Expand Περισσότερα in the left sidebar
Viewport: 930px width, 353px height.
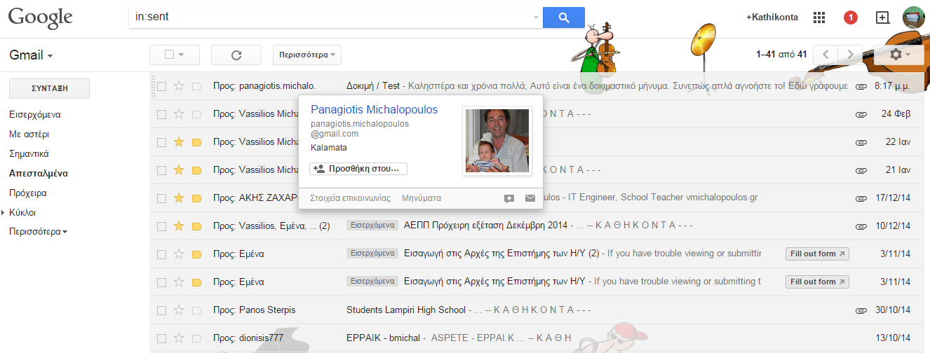[x=39, y=232]
